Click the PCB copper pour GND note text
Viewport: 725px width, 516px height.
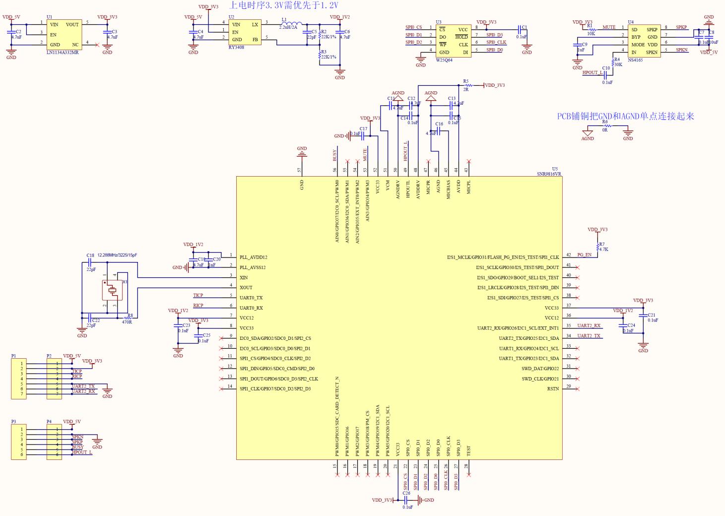coord(626,116)
